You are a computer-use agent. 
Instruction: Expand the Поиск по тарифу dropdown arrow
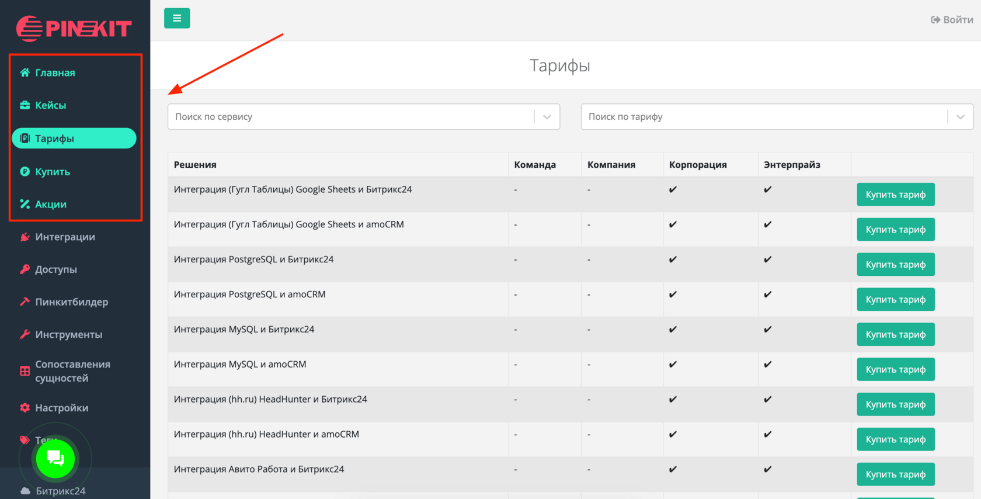click(961, 117)
